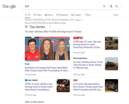Open the Shopping tab
129x104 pixels.
coord(62,15)
